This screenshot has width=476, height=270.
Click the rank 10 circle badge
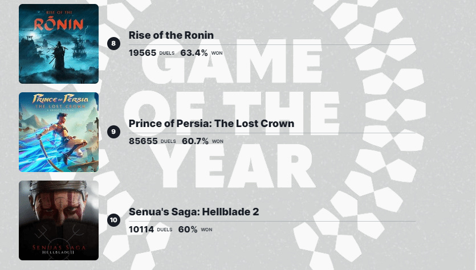(113, 220)
